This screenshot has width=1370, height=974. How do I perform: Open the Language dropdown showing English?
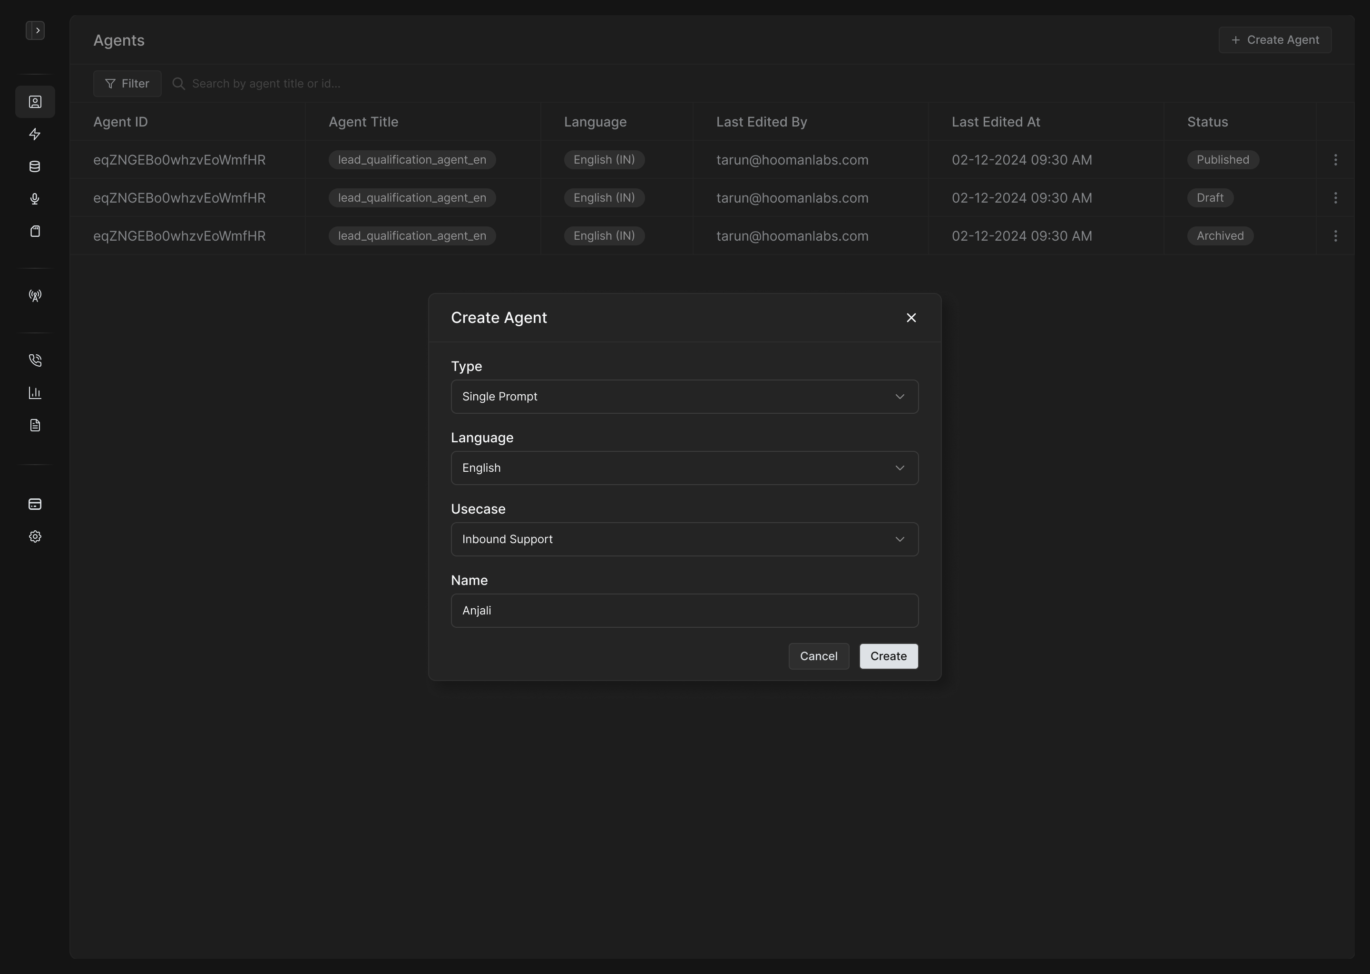685,468
